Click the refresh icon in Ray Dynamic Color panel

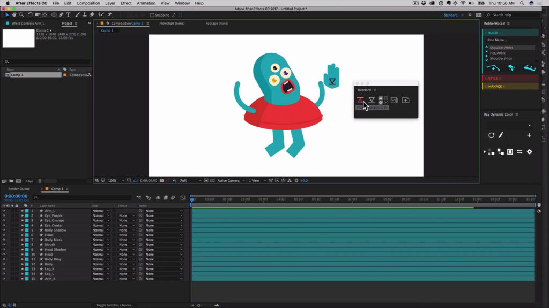492,134
